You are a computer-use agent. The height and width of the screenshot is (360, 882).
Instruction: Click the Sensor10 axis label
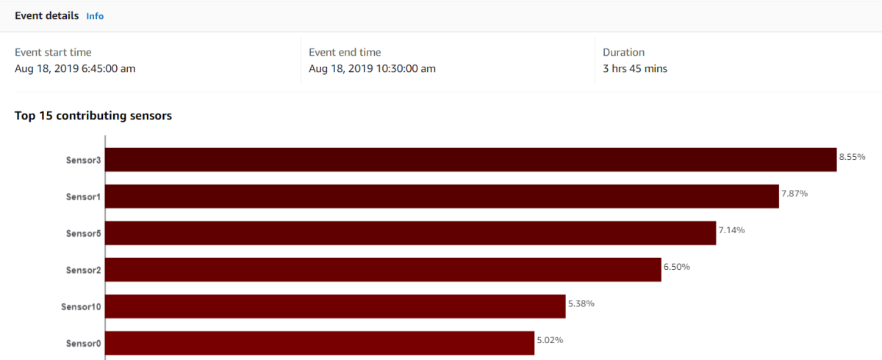[81, 306]
